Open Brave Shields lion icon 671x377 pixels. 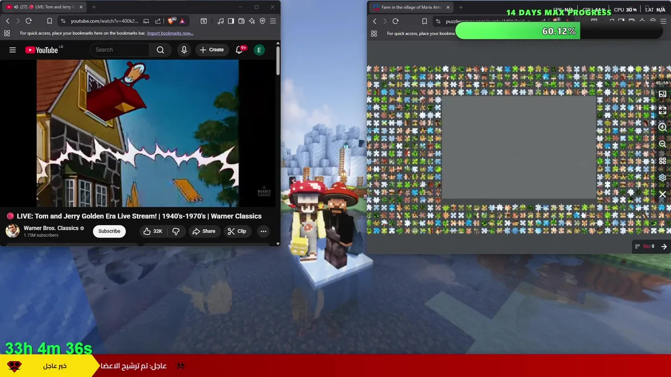tap(171, 21)
